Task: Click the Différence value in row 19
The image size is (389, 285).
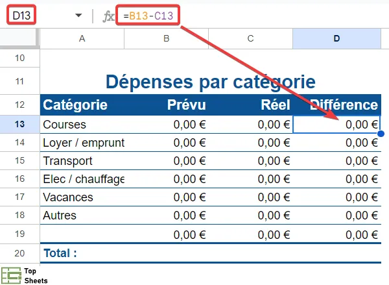Action: click(337, 234)
